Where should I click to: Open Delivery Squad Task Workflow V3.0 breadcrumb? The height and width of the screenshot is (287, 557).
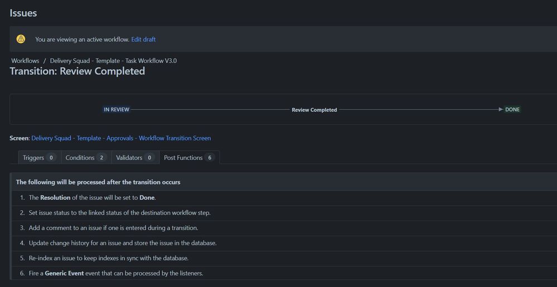click(113, 61)
